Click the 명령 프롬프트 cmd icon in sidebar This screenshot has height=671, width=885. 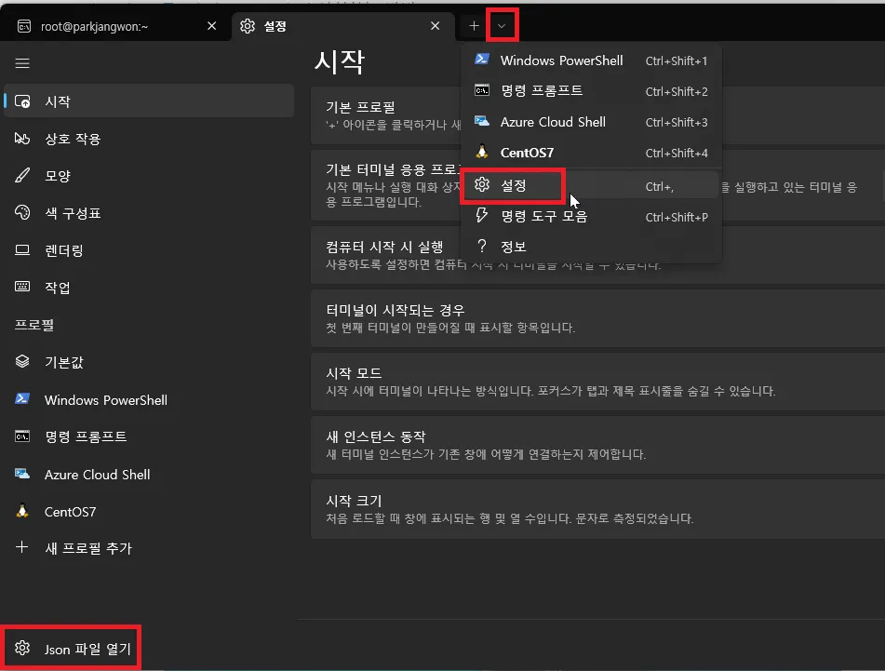click(22, 436)
